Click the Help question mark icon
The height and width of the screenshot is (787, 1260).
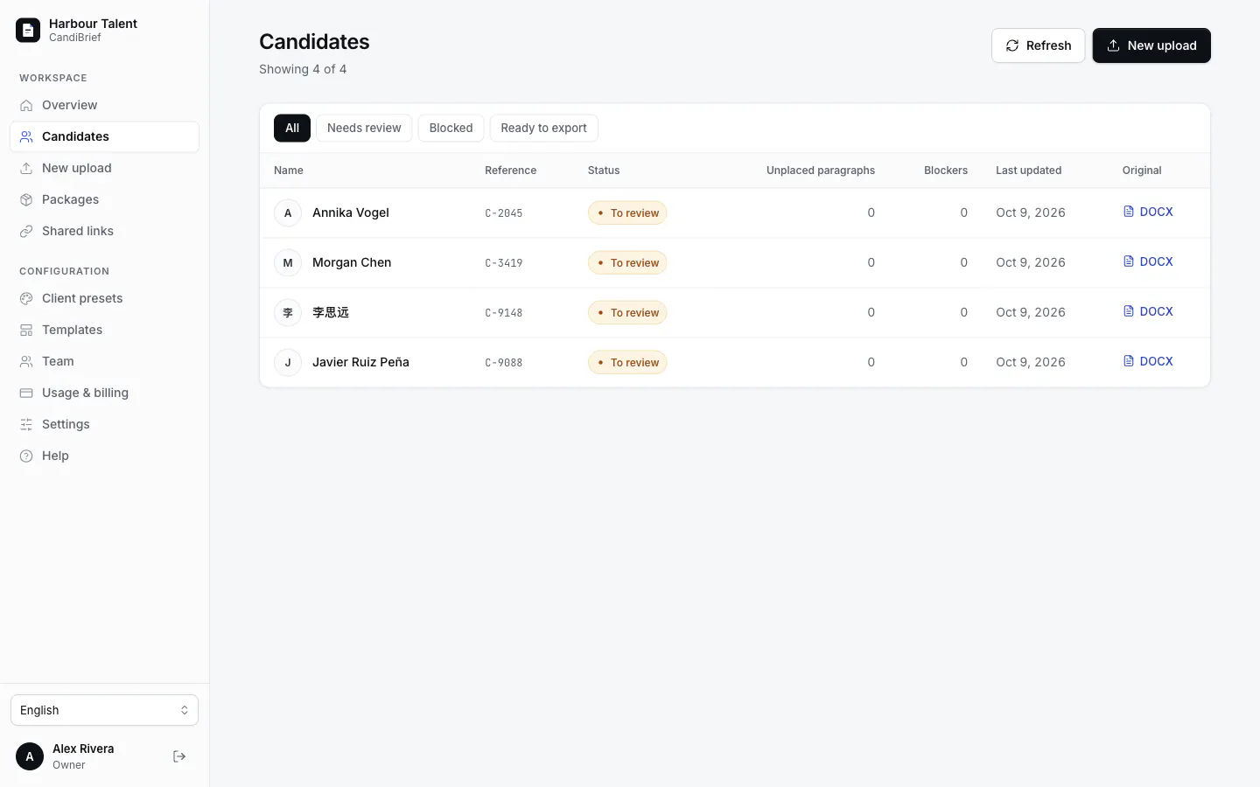tap(26, 456)
